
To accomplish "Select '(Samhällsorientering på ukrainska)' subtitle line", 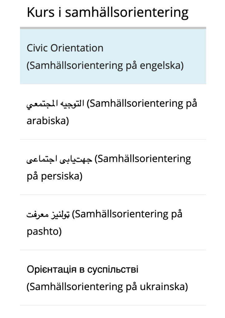I will click(x=107, y=286).
